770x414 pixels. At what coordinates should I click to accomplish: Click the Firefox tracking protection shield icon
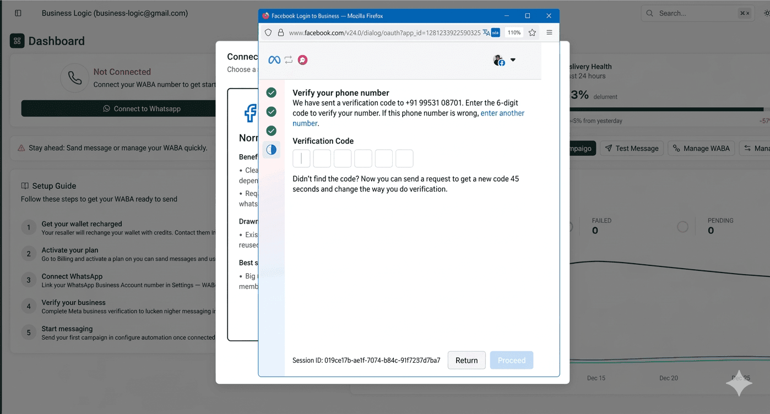coord(268,32)
